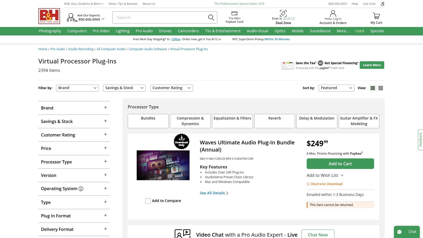Focus the Search input field

(160, 17)
